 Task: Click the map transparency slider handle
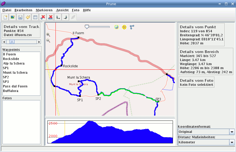[87, 27]
